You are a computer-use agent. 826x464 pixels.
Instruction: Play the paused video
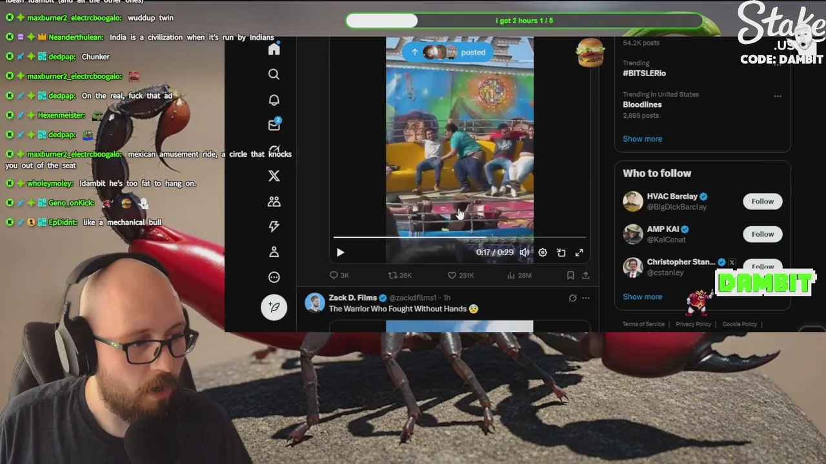click(x=340, y=253)
